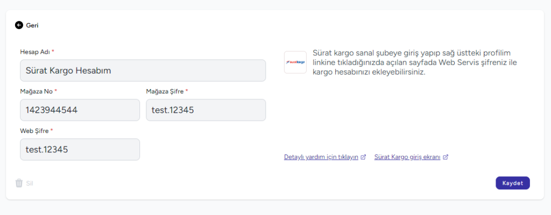This screenshot has width=551, height=215.
Task: Click the Mağaza No field label
Action: (37, 91)
